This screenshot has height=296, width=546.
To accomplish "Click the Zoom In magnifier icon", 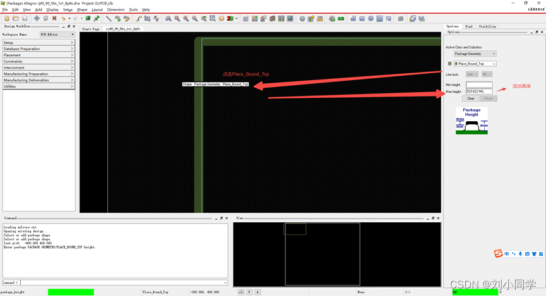I will pyautogui.click(x=177, y=19).
